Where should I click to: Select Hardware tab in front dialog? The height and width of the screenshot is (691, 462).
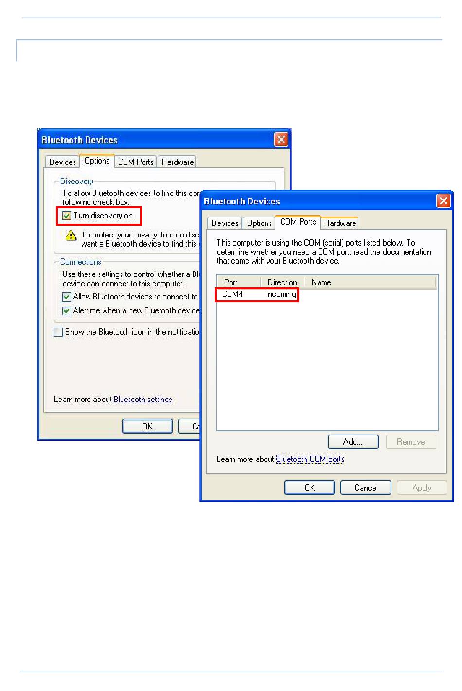click(340, 223)
